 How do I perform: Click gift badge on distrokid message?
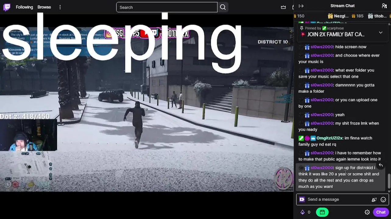[x=307, y=168]
